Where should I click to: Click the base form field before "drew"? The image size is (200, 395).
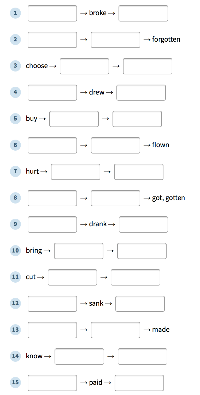(52, 92)
